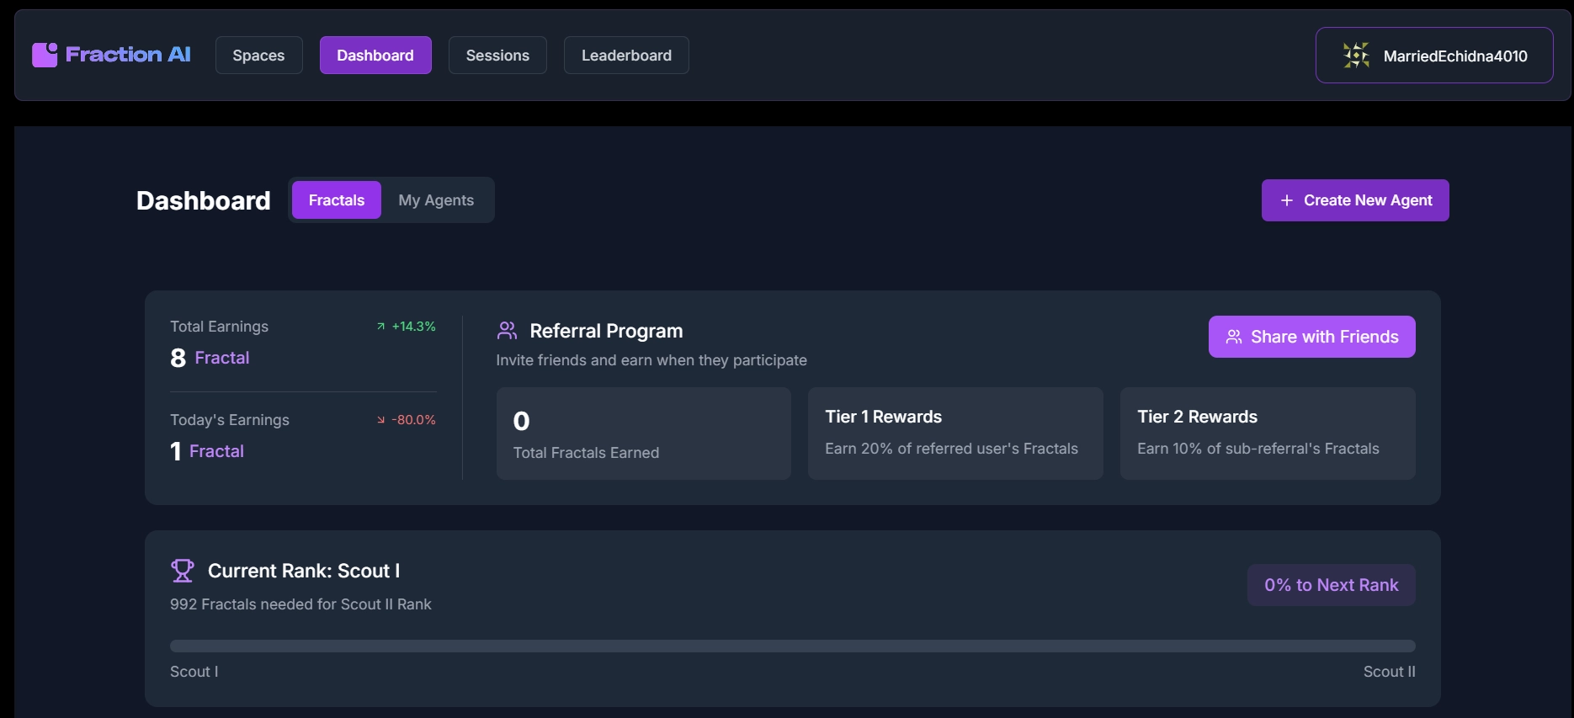Click the 'Scout II' label under progress bar
This screenshot has width=1574, height=718.
[x=1390, y=672]
